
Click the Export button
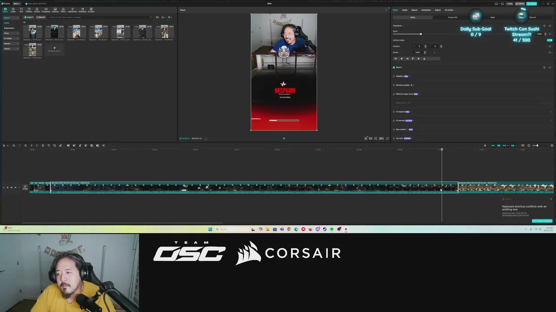click(531, 3)
